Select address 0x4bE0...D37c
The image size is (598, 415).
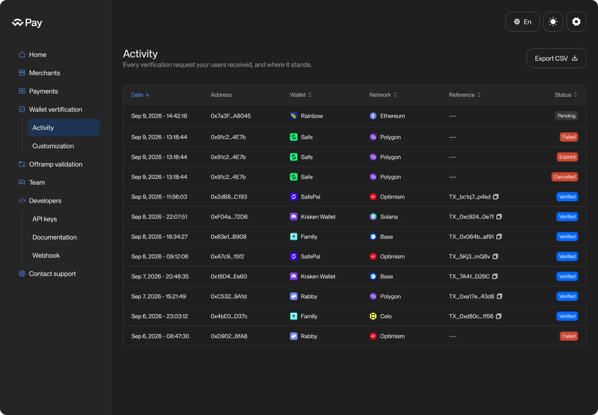click(x=229, y=316)
